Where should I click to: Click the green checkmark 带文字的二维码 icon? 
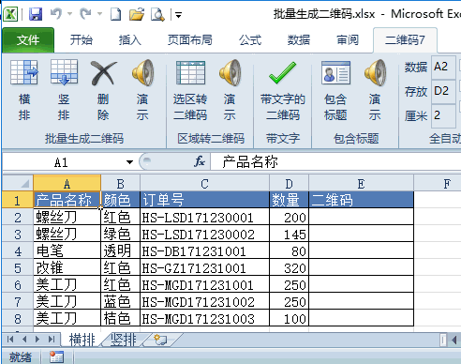point(282,72)
